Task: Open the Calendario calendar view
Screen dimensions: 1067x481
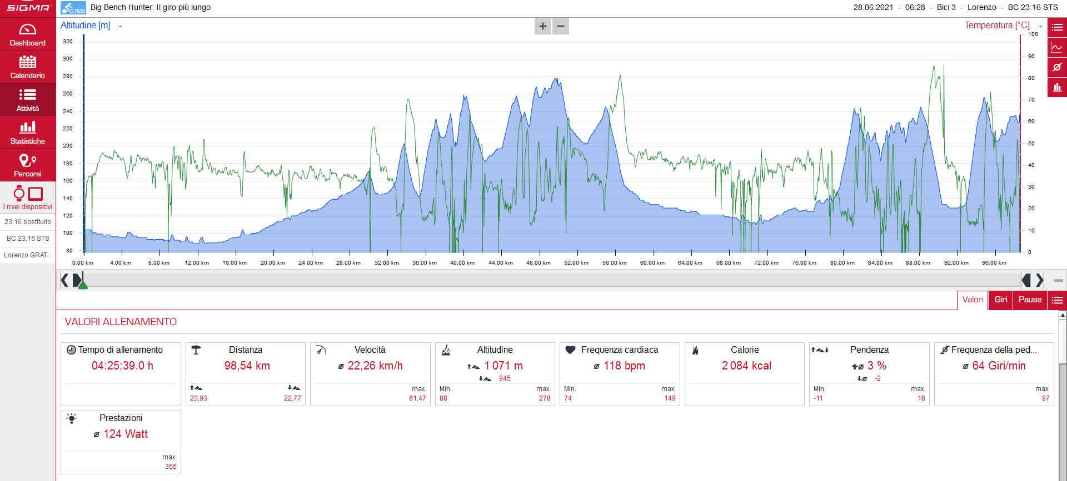Action: 28,67
